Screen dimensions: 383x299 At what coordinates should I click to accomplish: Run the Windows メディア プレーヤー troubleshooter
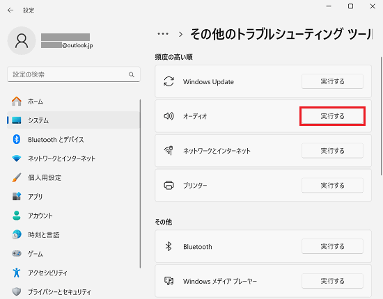pyautogui.click(x=332, y=281)
